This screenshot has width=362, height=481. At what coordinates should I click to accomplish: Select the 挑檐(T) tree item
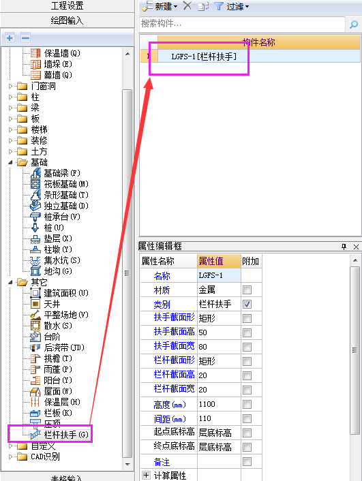(51, 358)
